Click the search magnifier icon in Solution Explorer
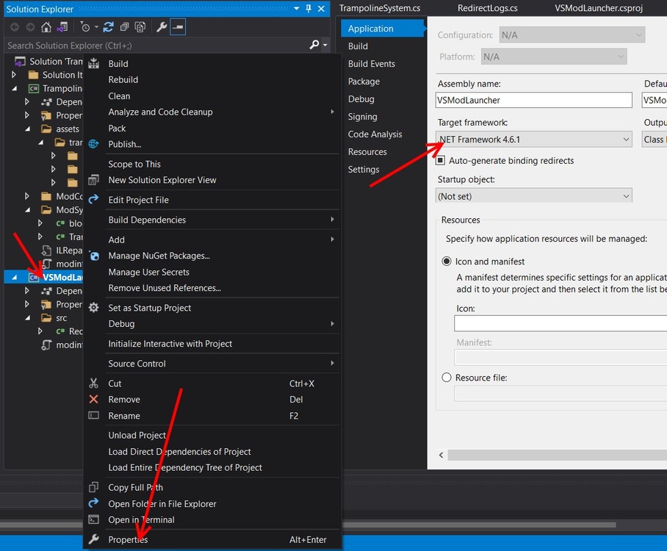This screenshot has width=667, height=551. coord(314,46)
